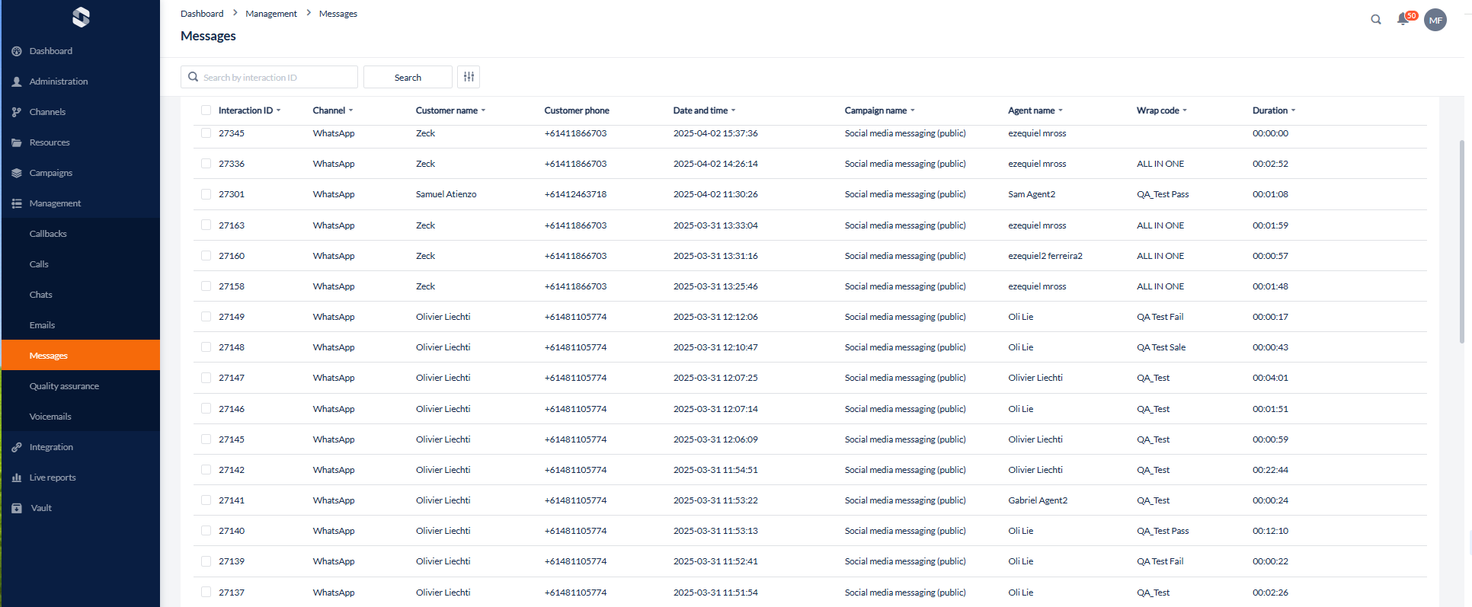This screenshot has width=1472, height=607.
Task: Click the Integration link icon
Action: coord(17,447)
